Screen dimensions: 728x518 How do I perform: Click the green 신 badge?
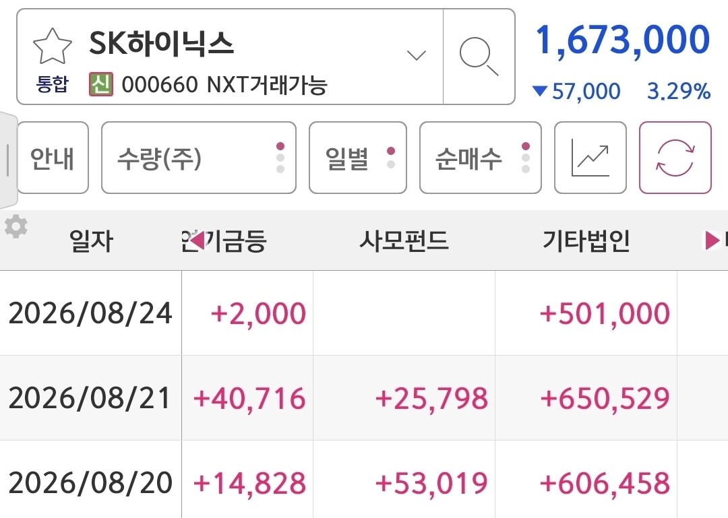[100, 84]
